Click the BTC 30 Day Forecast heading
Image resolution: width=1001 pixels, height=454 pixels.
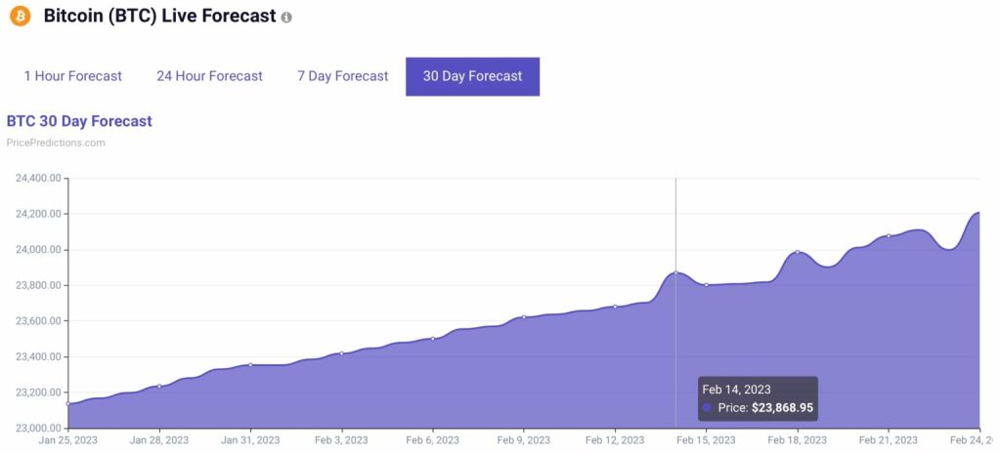point(79,121)
